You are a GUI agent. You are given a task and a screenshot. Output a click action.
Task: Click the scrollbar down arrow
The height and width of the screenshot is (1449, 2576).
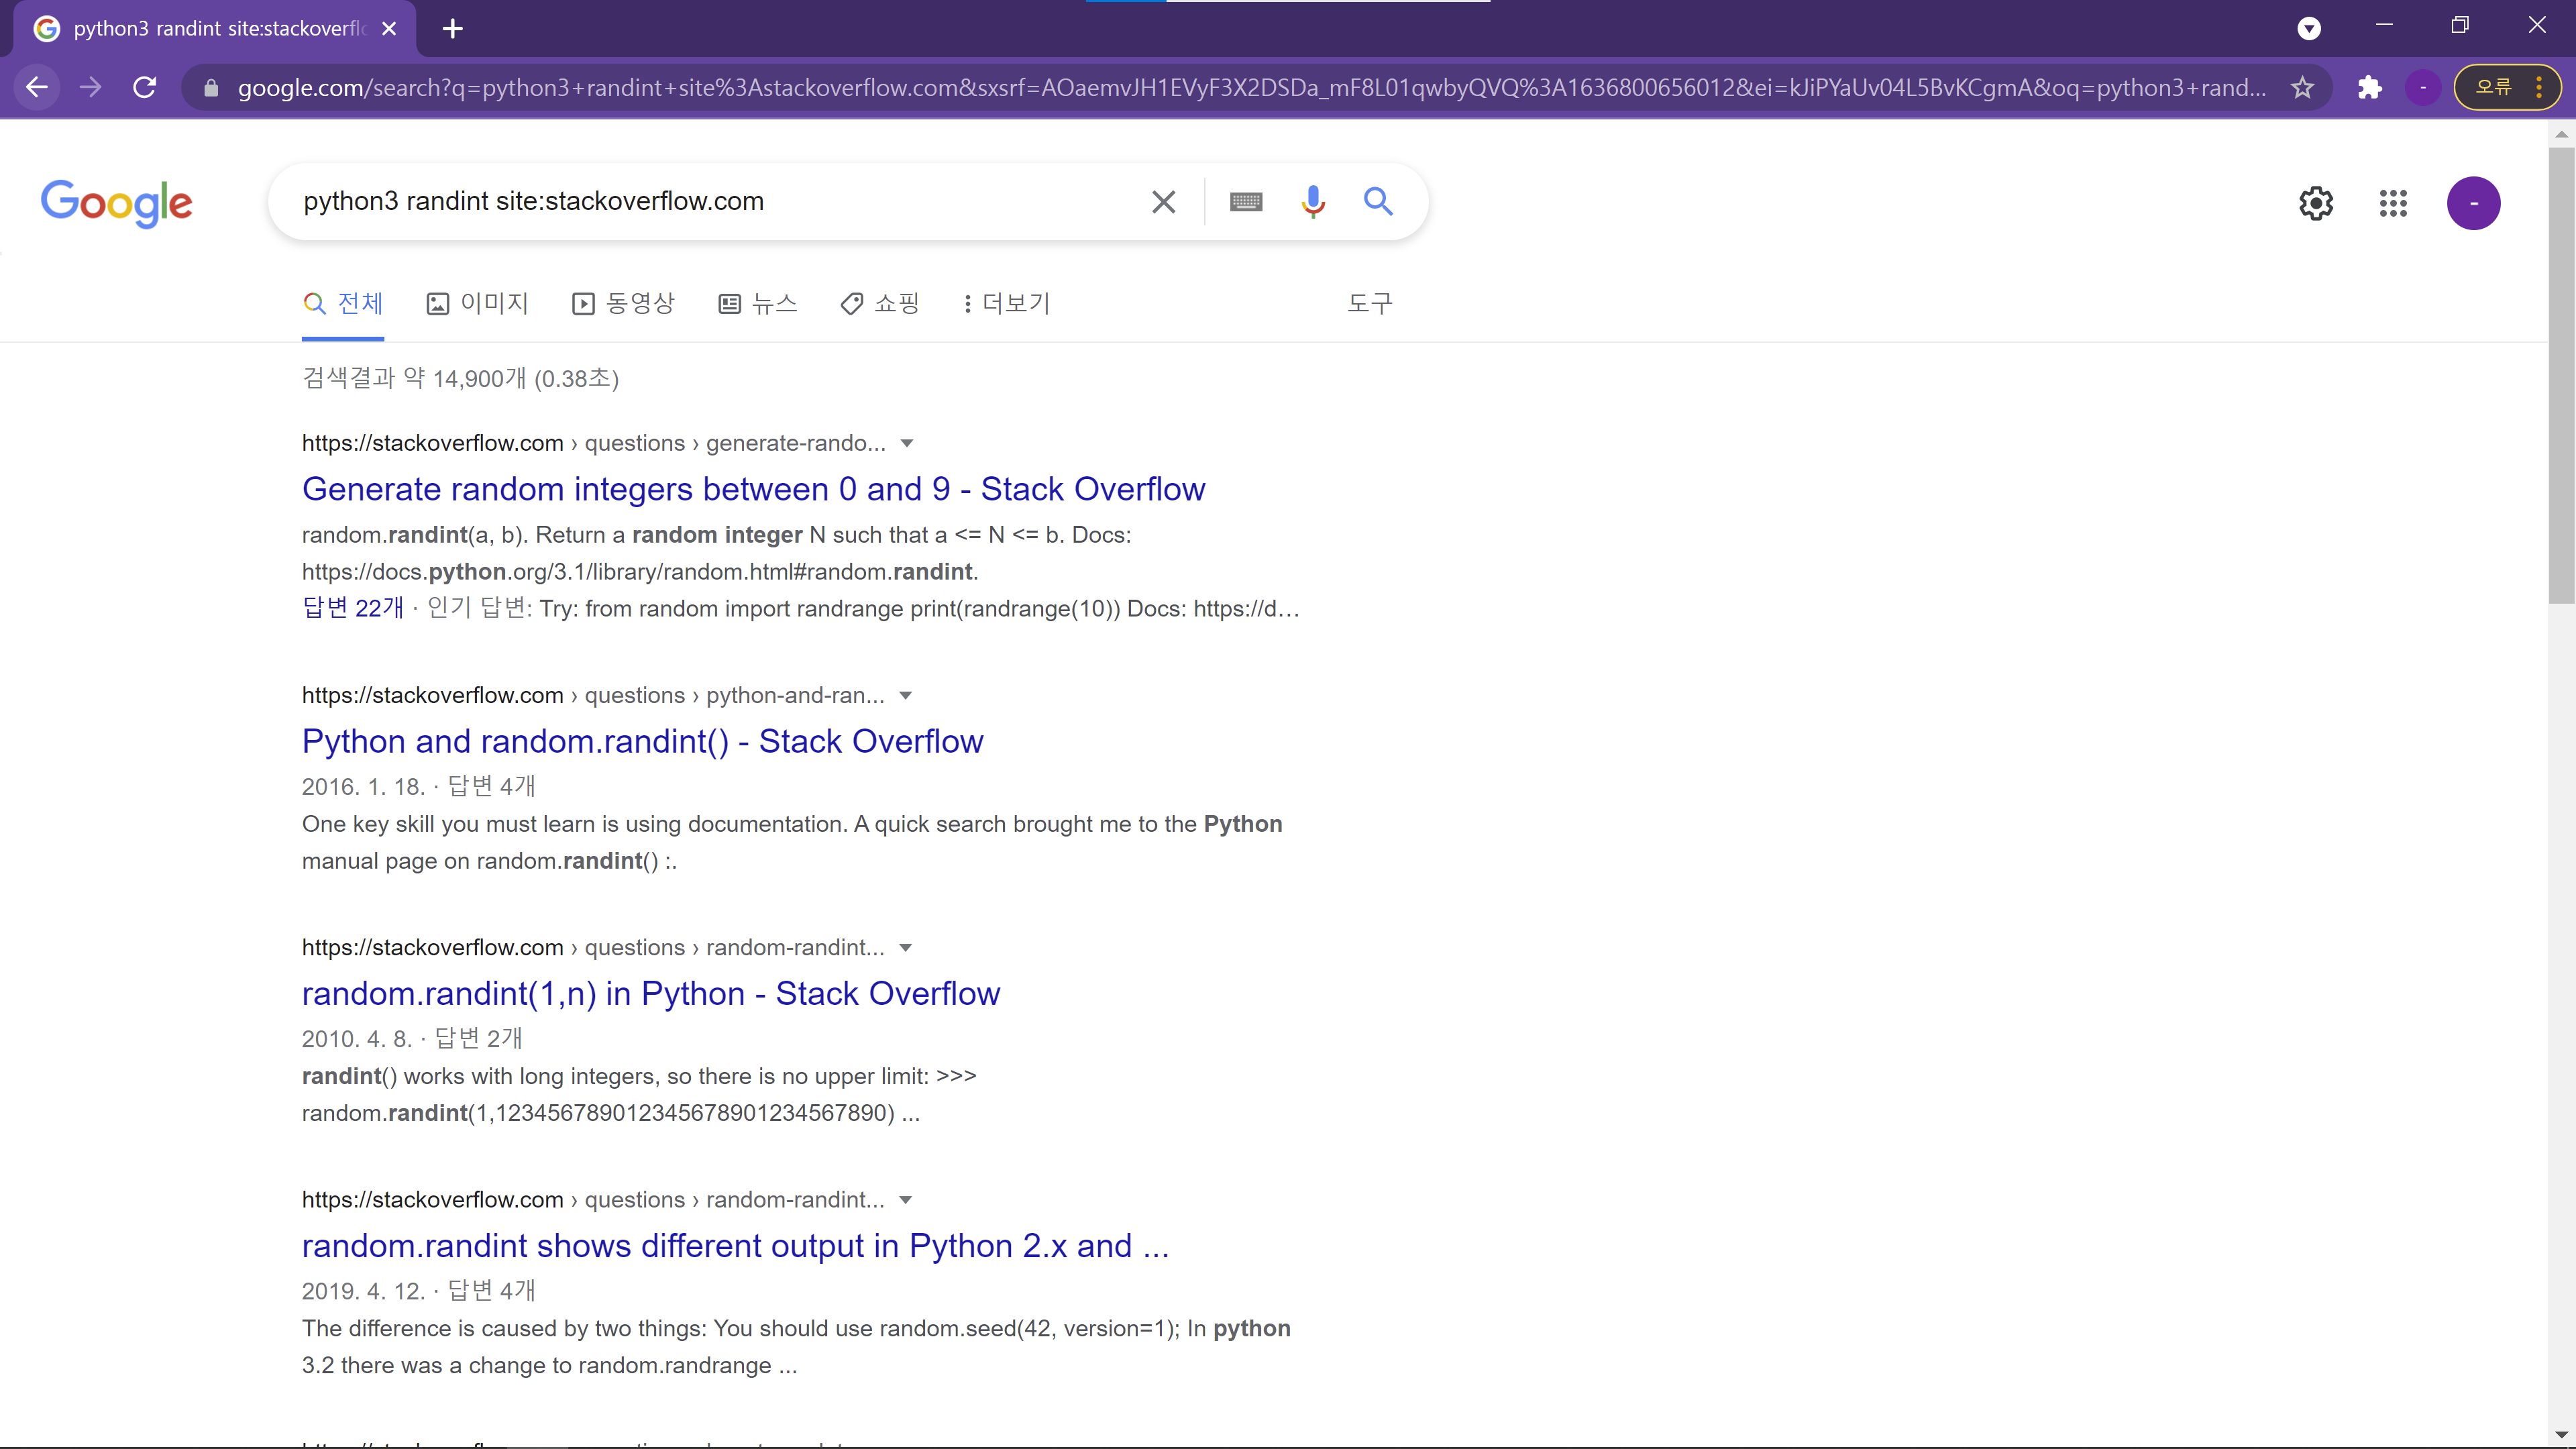pyautogui.click(x=2561, y=1436)
